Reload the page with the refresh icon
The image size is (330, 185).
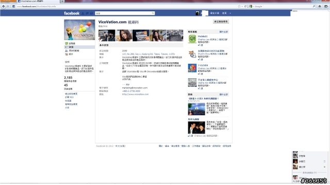click(245, 6)
